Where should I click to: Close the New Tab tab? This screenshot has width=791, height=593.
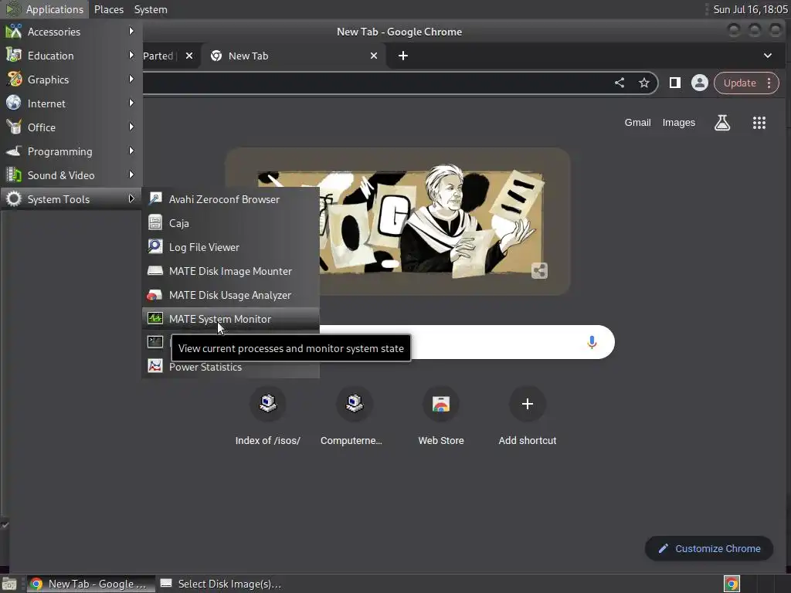click(374, 56)
